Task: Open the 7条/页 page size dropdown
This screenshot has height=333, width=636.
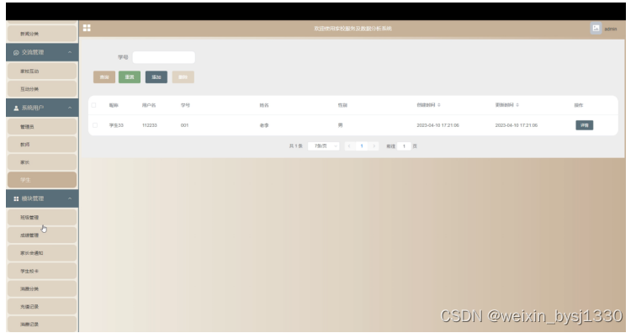Action: click(323, 146)
